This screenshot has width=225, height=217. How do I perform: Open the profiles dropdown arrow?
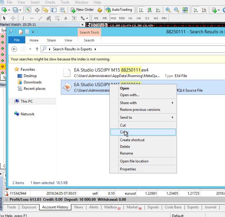pyautogui.click(x=20, y=10)
